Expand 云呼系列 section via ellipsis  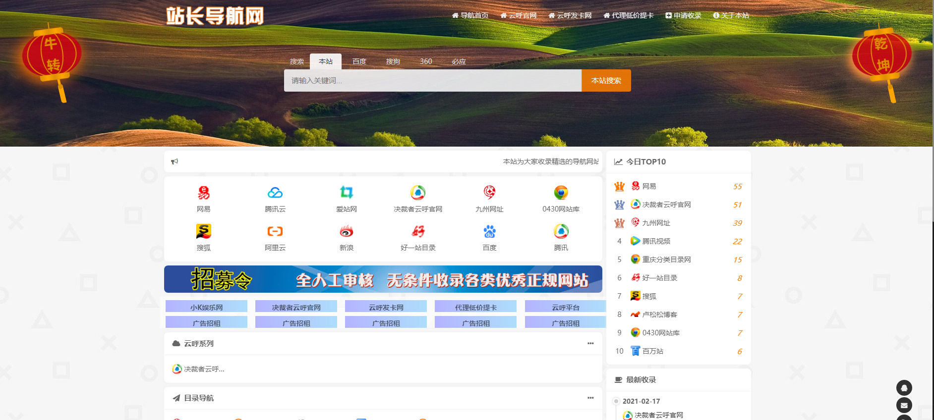tap(590, 343)
